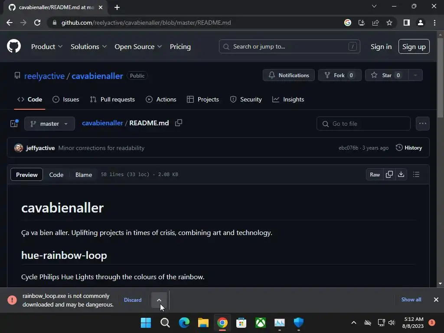View file History
Screen dimensions: 444x333
pyautogui.click(x=409, y=148)
